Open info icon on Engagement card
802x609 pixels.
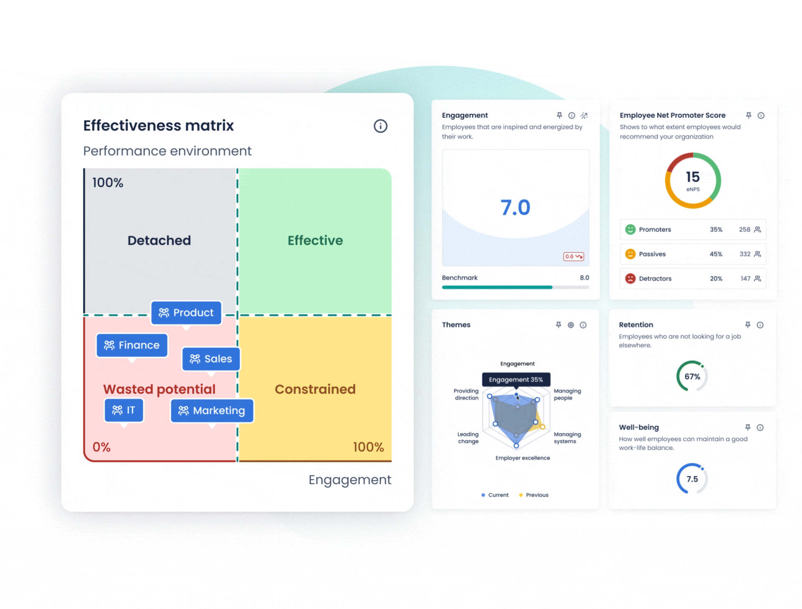(x=571, y=115)
